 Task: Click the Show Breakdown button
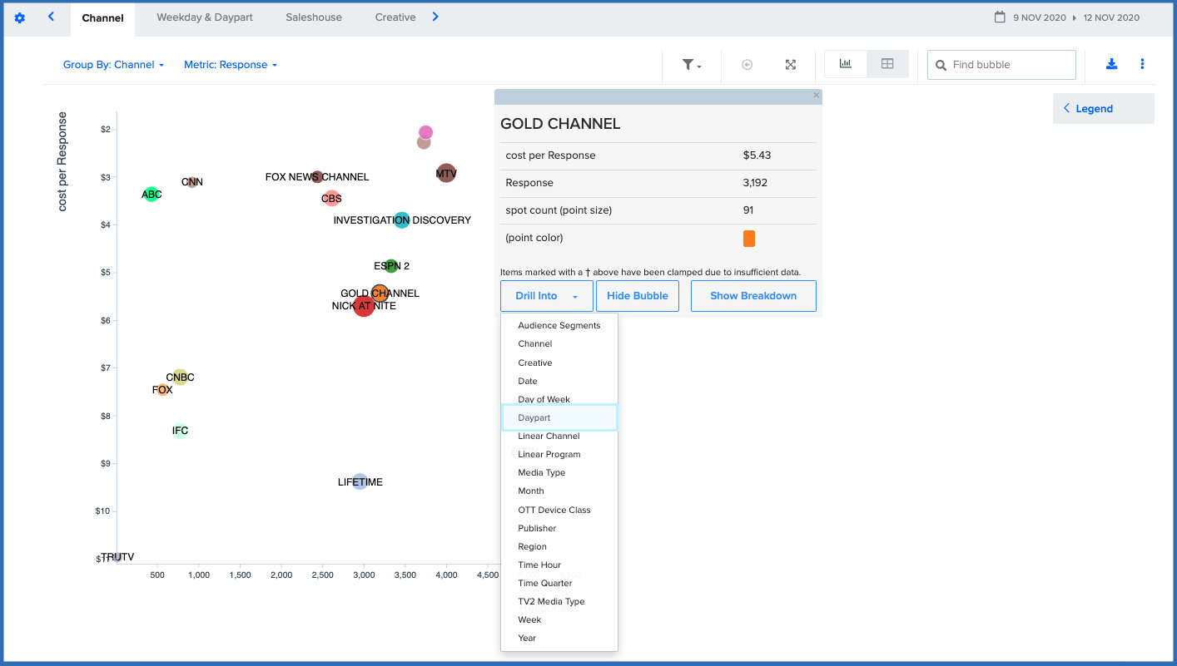point(753,296)
